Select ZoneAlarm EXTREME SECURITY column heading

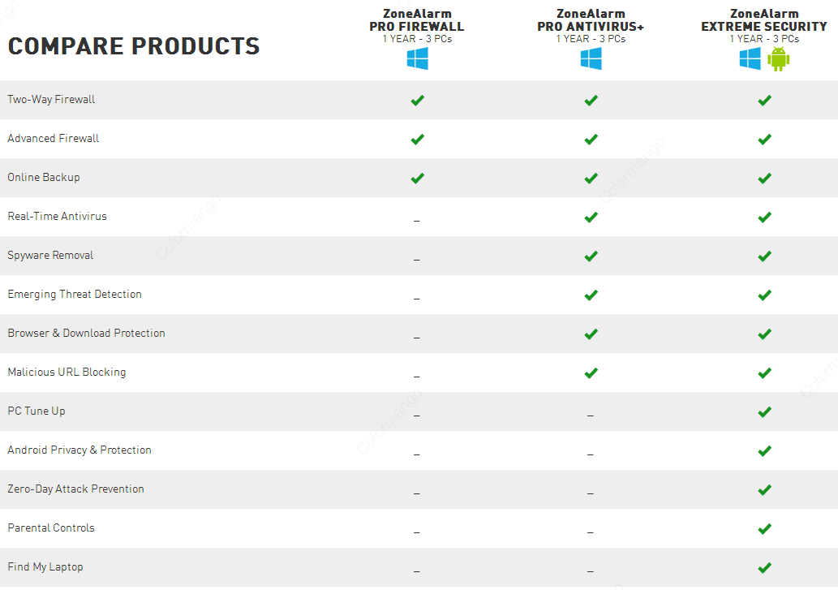764,26
